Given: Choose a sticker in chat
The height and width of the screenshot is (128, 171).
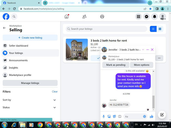Looking at the screenshot, I should pyautogui.click(x=114, y=116).
